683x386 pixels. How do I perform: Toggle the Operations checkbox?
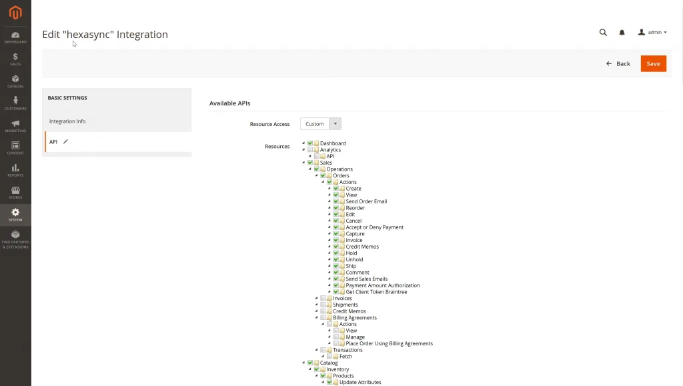click(317, 169)
